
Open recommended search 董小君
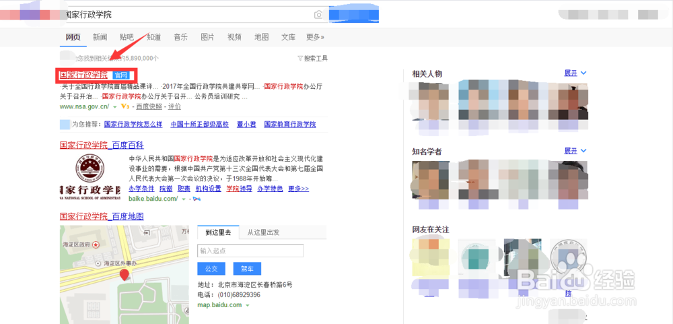(x=246, y=125)
